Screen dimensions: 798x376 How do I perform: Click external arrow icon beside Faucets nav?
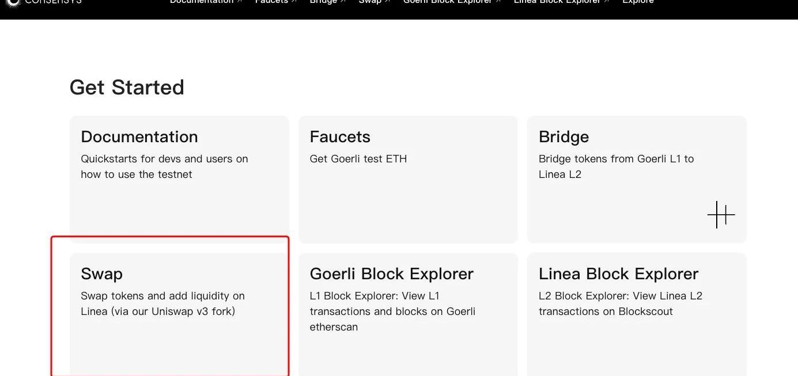(294, 2)
